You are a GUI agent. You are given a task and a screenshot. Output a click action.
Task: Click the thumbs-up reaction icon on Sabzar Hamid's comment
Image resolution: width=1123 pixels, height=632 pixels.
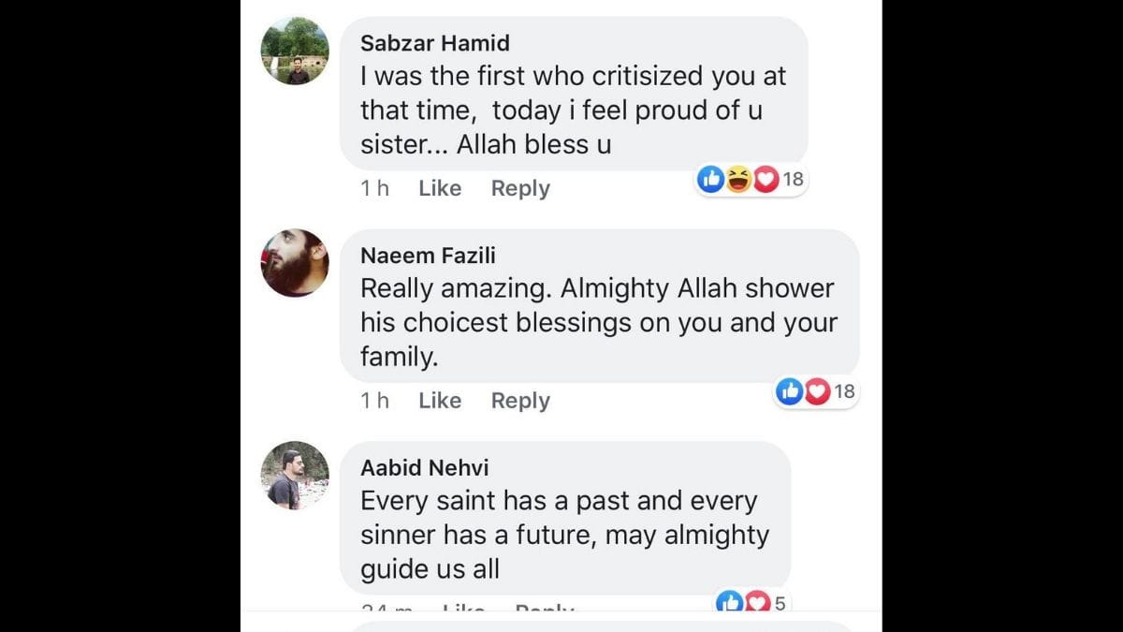point(711,179)
